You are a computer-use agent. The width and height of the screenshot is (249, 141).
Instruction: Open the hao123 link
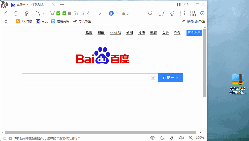(115, 33)
